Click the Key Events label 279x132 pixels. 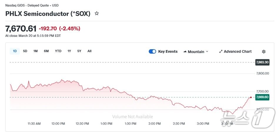(x=168, y=52)
